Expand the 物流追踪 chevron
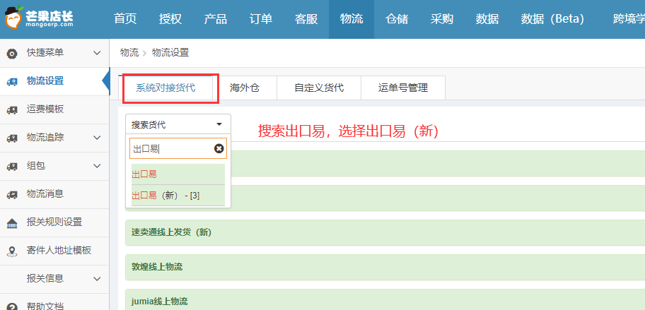This screenshot has width=645, height=310. click(97, 138)
